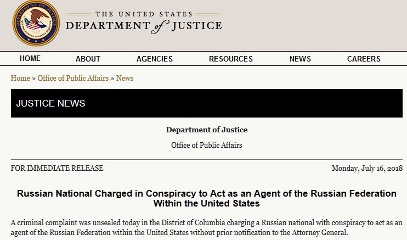The image size is (407, 240).
Task: Open the CAREERS navigation item
Action: click(x=364, y=59)
